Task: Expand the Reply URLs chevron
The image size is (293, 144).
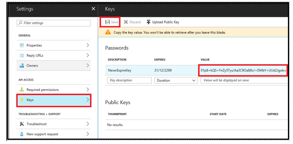Action: pos(88,55)
